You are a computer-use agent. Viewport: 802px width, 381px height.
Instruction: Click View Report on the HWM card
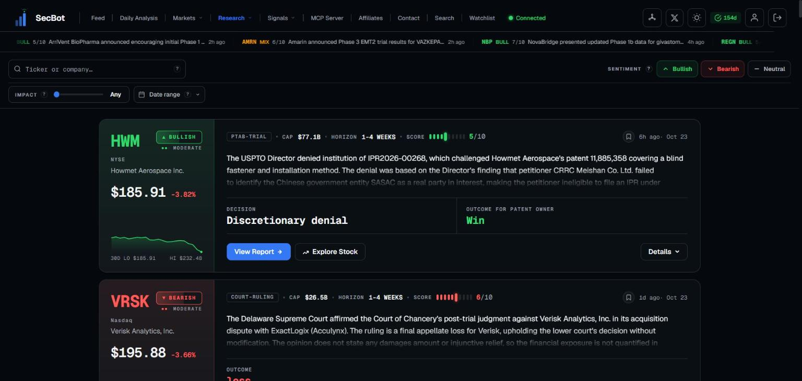(x=258, y=252)
